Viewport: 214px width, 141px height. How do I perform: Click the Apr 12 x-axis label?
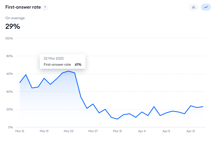tap(191, 131)
